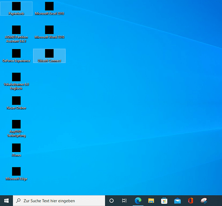Click the taskbar search text field
This screenshot has height=206, width=222.
59,201
